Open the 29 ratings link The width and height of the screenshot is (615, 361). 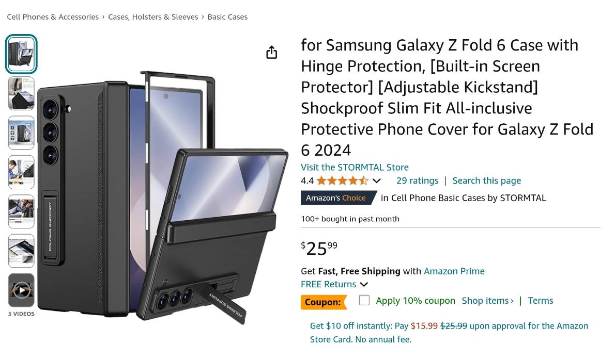pyautogui.click(x=417, y=180)
